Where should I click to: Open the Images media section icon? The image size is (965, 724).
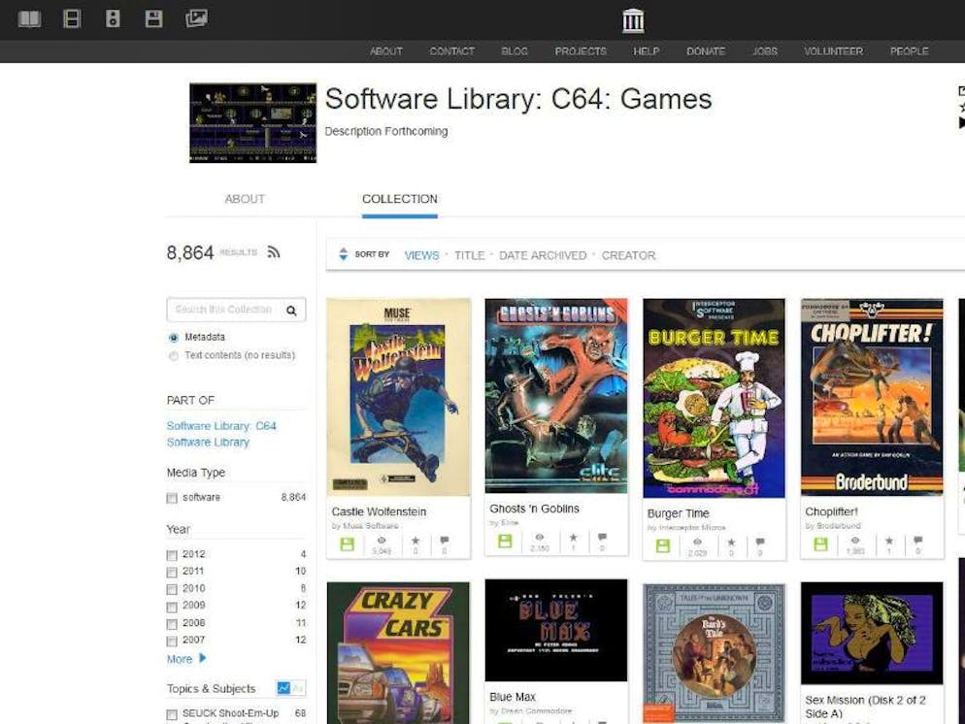click(196, 18)
